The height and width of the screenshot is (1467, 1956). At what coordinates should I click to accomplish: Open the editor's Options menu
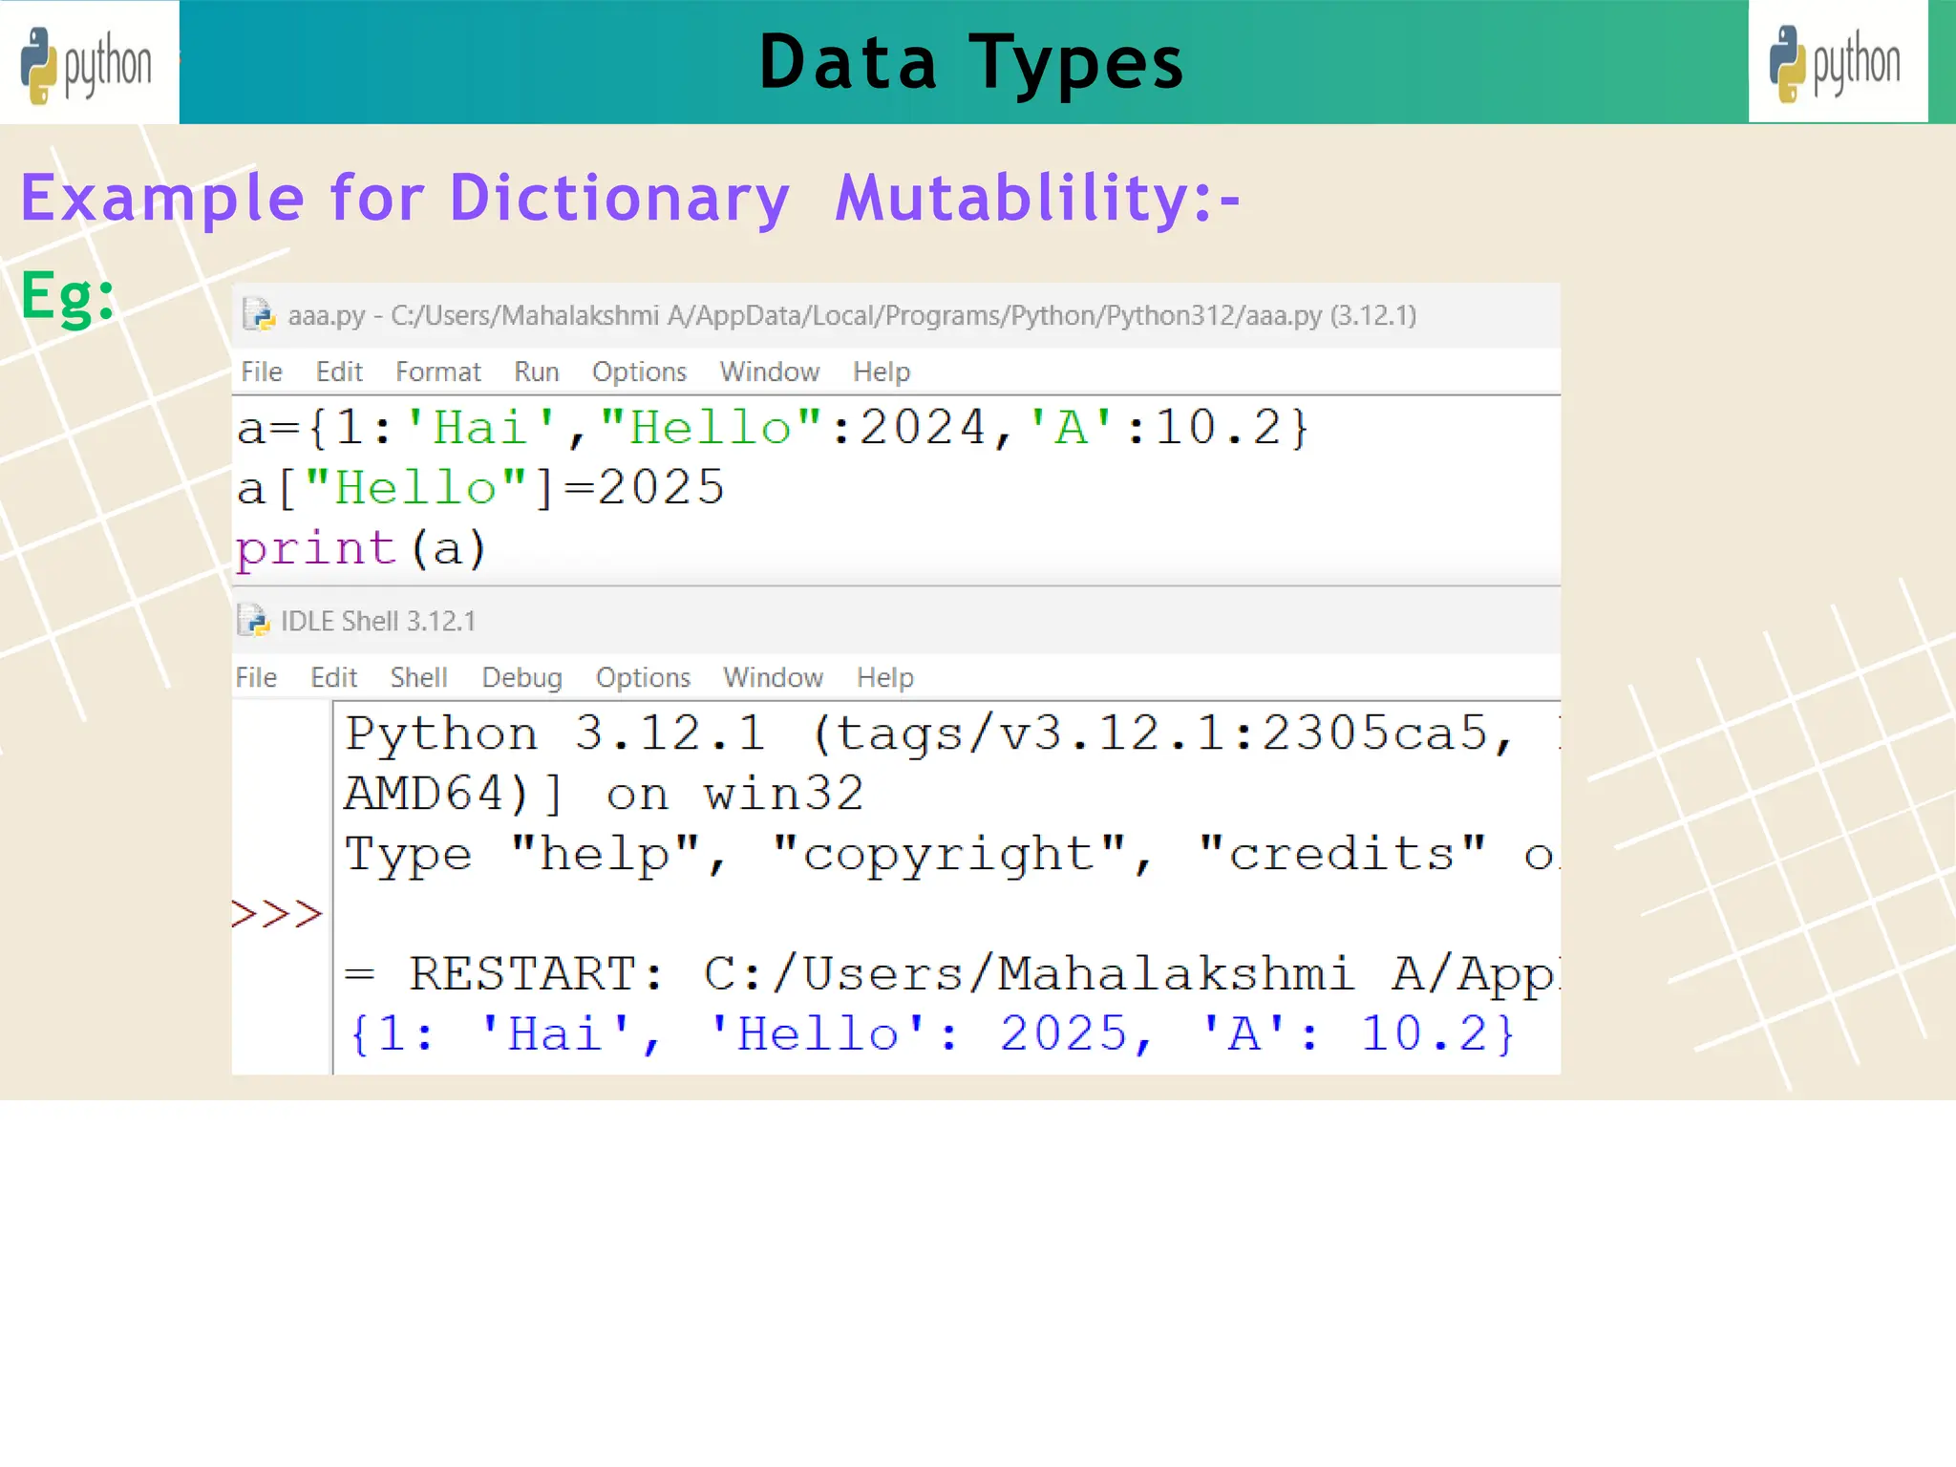click(639, 372)
